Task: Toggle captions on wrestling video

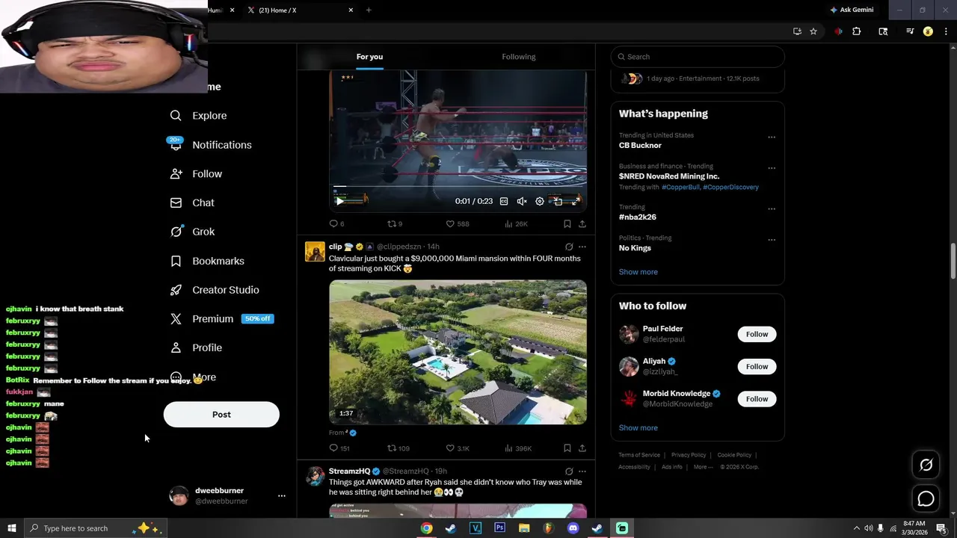Action: pyautogui.click(x=504, y=201)
